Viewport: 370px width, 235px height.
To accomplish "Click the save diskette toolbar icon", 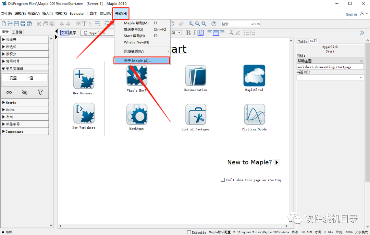I will pos(16,24).
